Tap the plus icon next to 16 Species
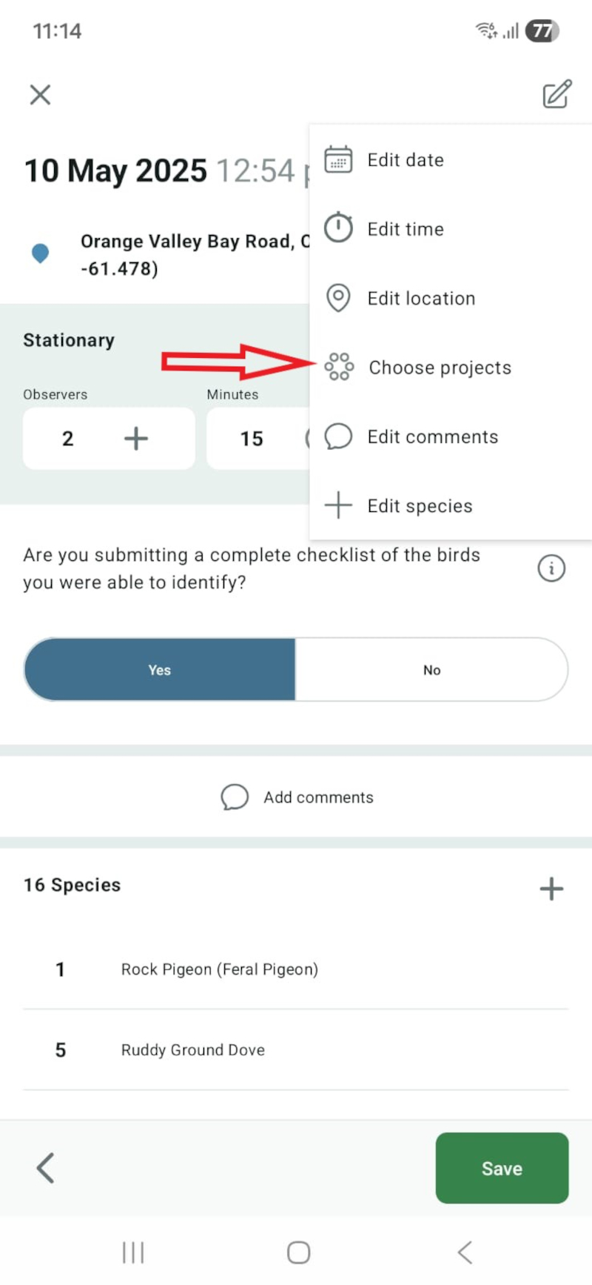The width and height of the screenshot is (592, 1285). tap(551, 889)
